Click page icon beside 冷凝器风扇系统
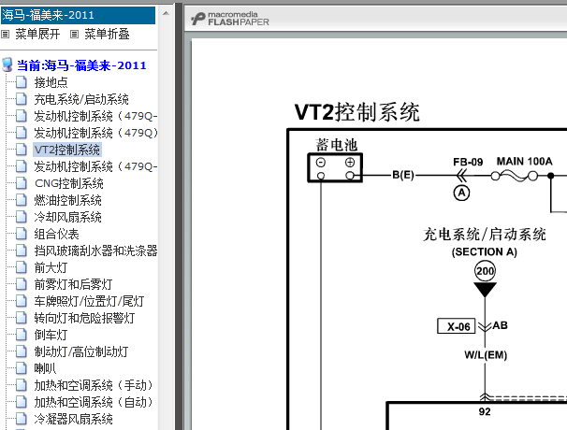Image resolution: width=567 pixels, height=430 pixels. pyautogui.click(x=22, y=419)
